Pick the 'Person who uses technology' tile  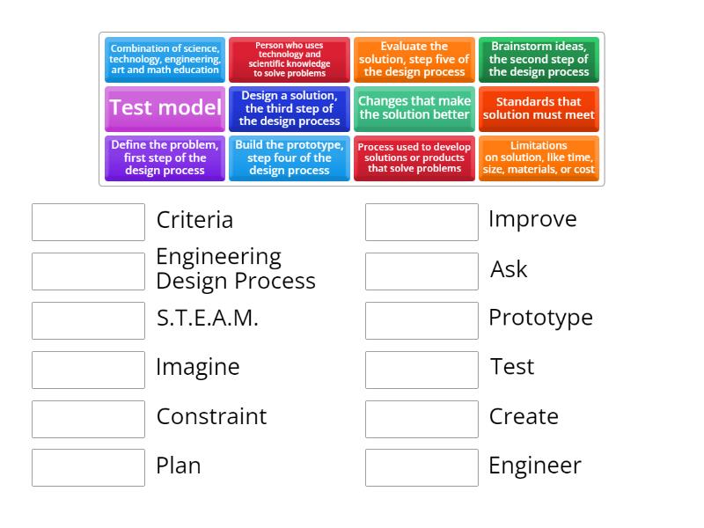click(290, 59)
